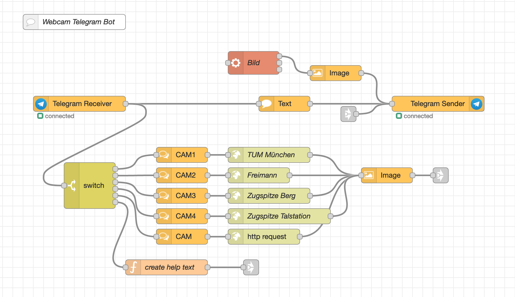Click the gear icon on Bild node
The height and width of the screenshot is (297, 515).
(236, 63)
